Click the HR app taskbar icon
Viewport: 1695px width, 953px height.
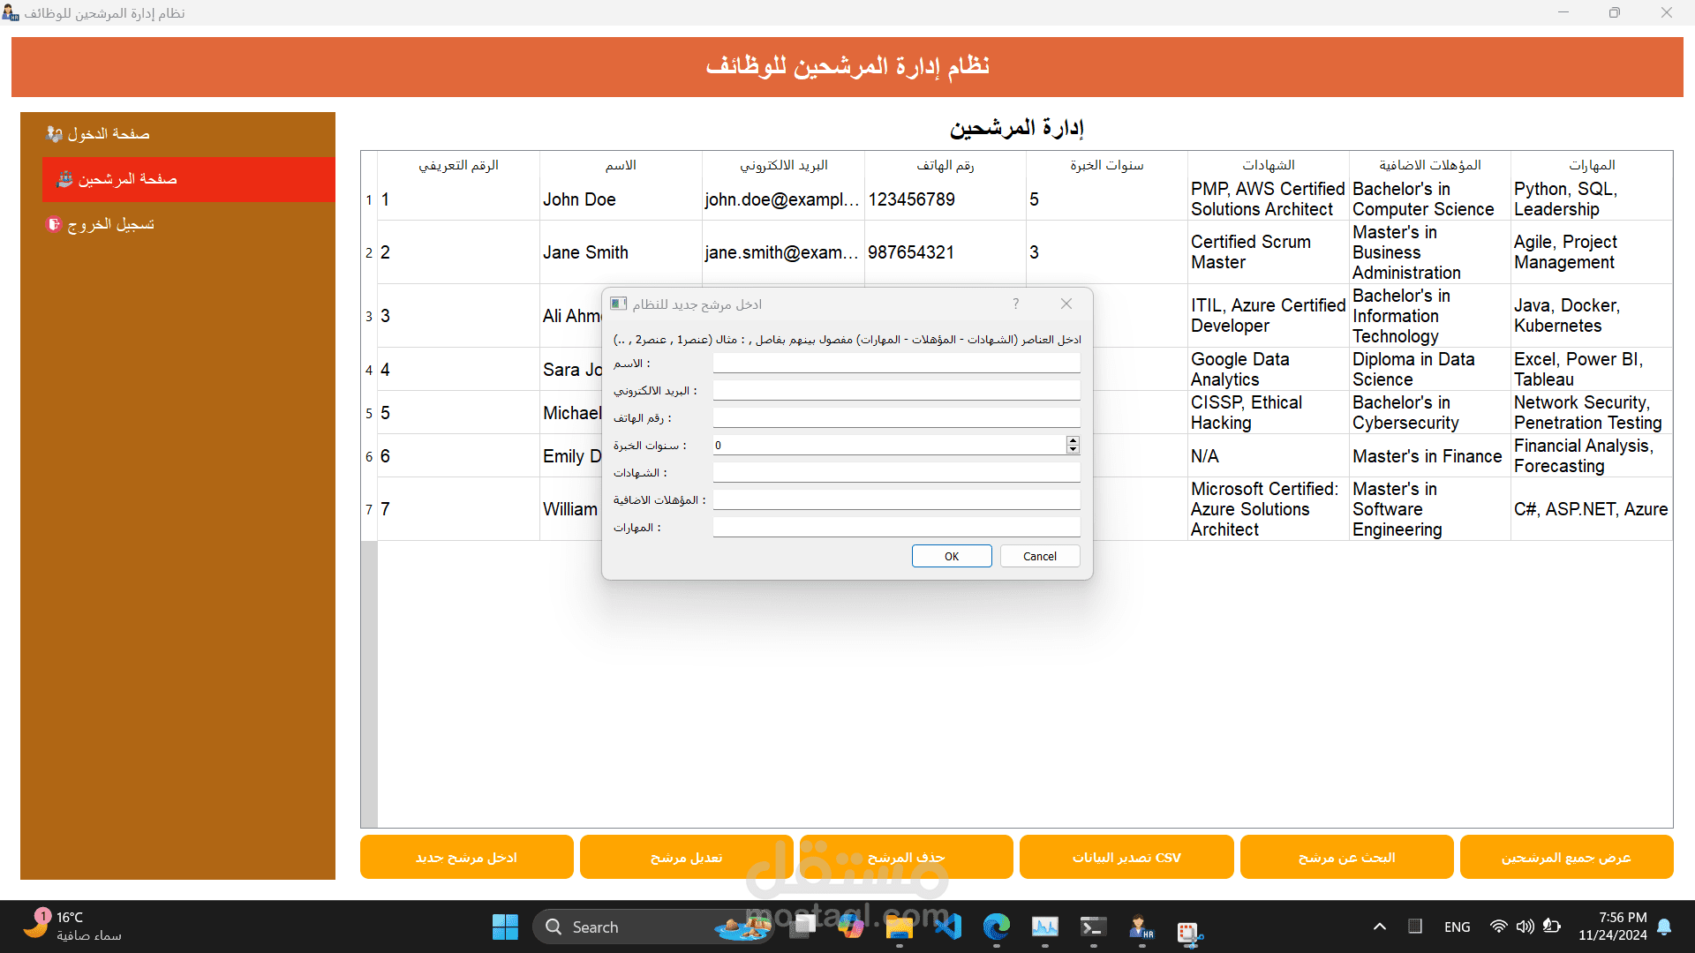point(1141,927)
